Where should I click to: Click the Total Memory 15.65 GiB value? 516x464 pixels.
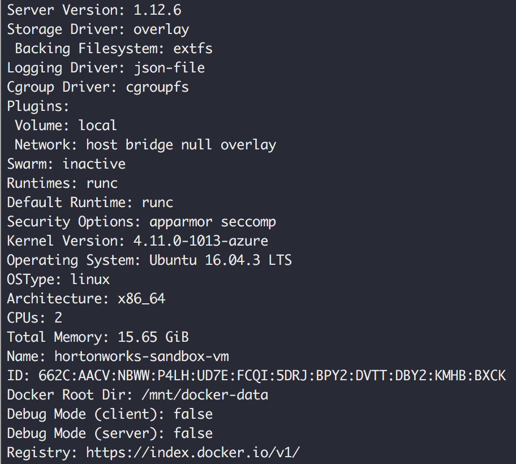coord(153,337)
